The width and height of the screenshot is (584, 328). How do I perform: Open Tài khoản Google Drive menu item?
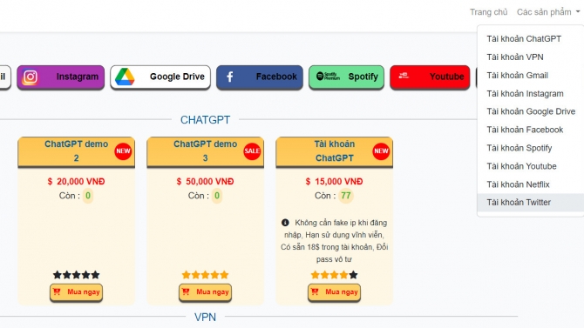coord(530,111)
